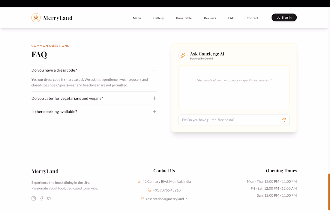Click the Sign In button

point(284,17)
